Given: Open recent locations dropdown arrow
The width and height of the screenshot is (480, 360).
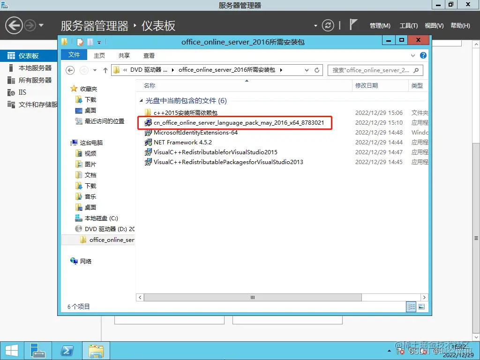Looking at the screenshot, I should [95, 70].
